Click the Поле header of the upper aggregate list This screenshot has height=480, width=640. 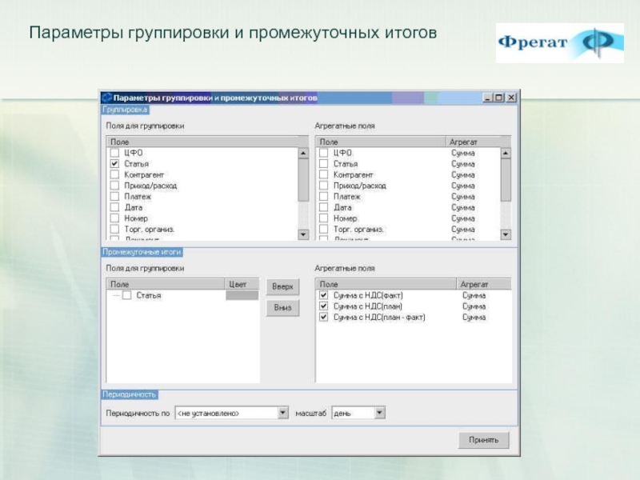(381, 142)
